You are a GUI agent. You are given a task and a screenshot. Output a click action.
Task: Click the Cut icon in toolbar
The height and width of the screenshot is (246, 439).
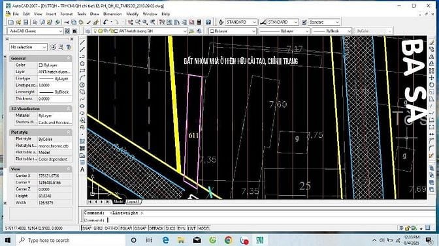(x=67, y=22)
